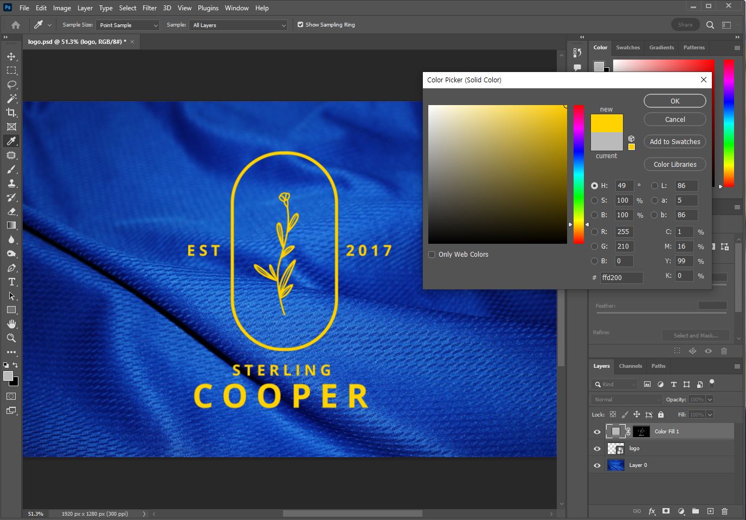Open the Layer menu

85,8
